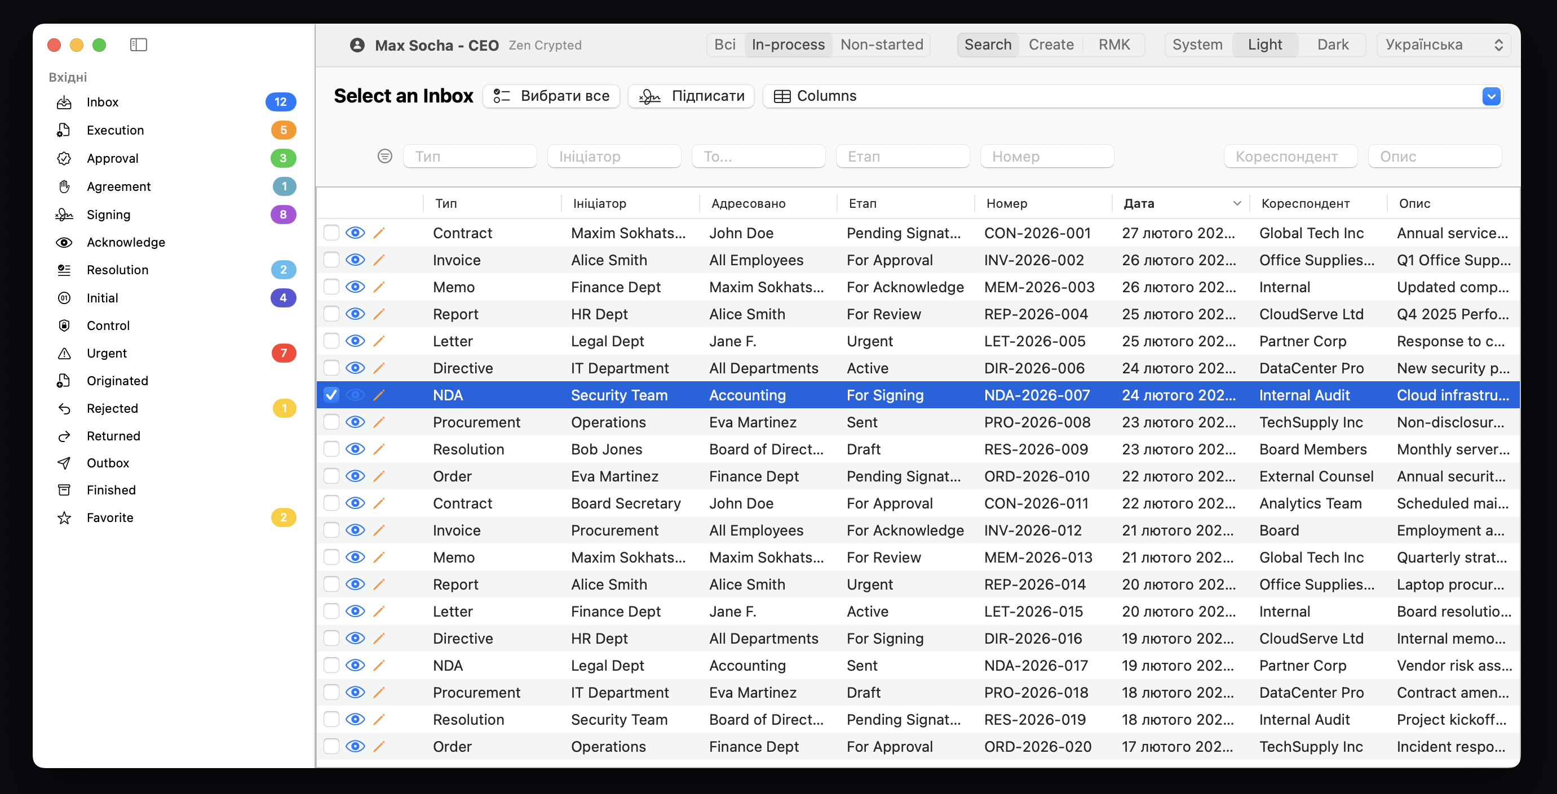Expand the blue chevron dropdown right of Columns
Viewport: 1557px width, 794px height.
point(1491,96)
